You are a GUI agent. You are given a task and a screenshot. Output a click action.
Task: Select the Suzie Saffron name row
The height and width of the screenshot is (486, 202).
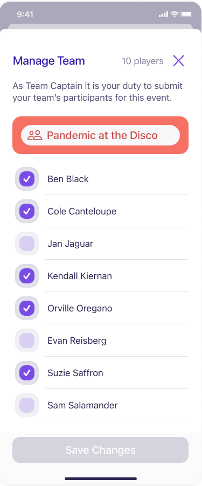[x=102, y=373]
